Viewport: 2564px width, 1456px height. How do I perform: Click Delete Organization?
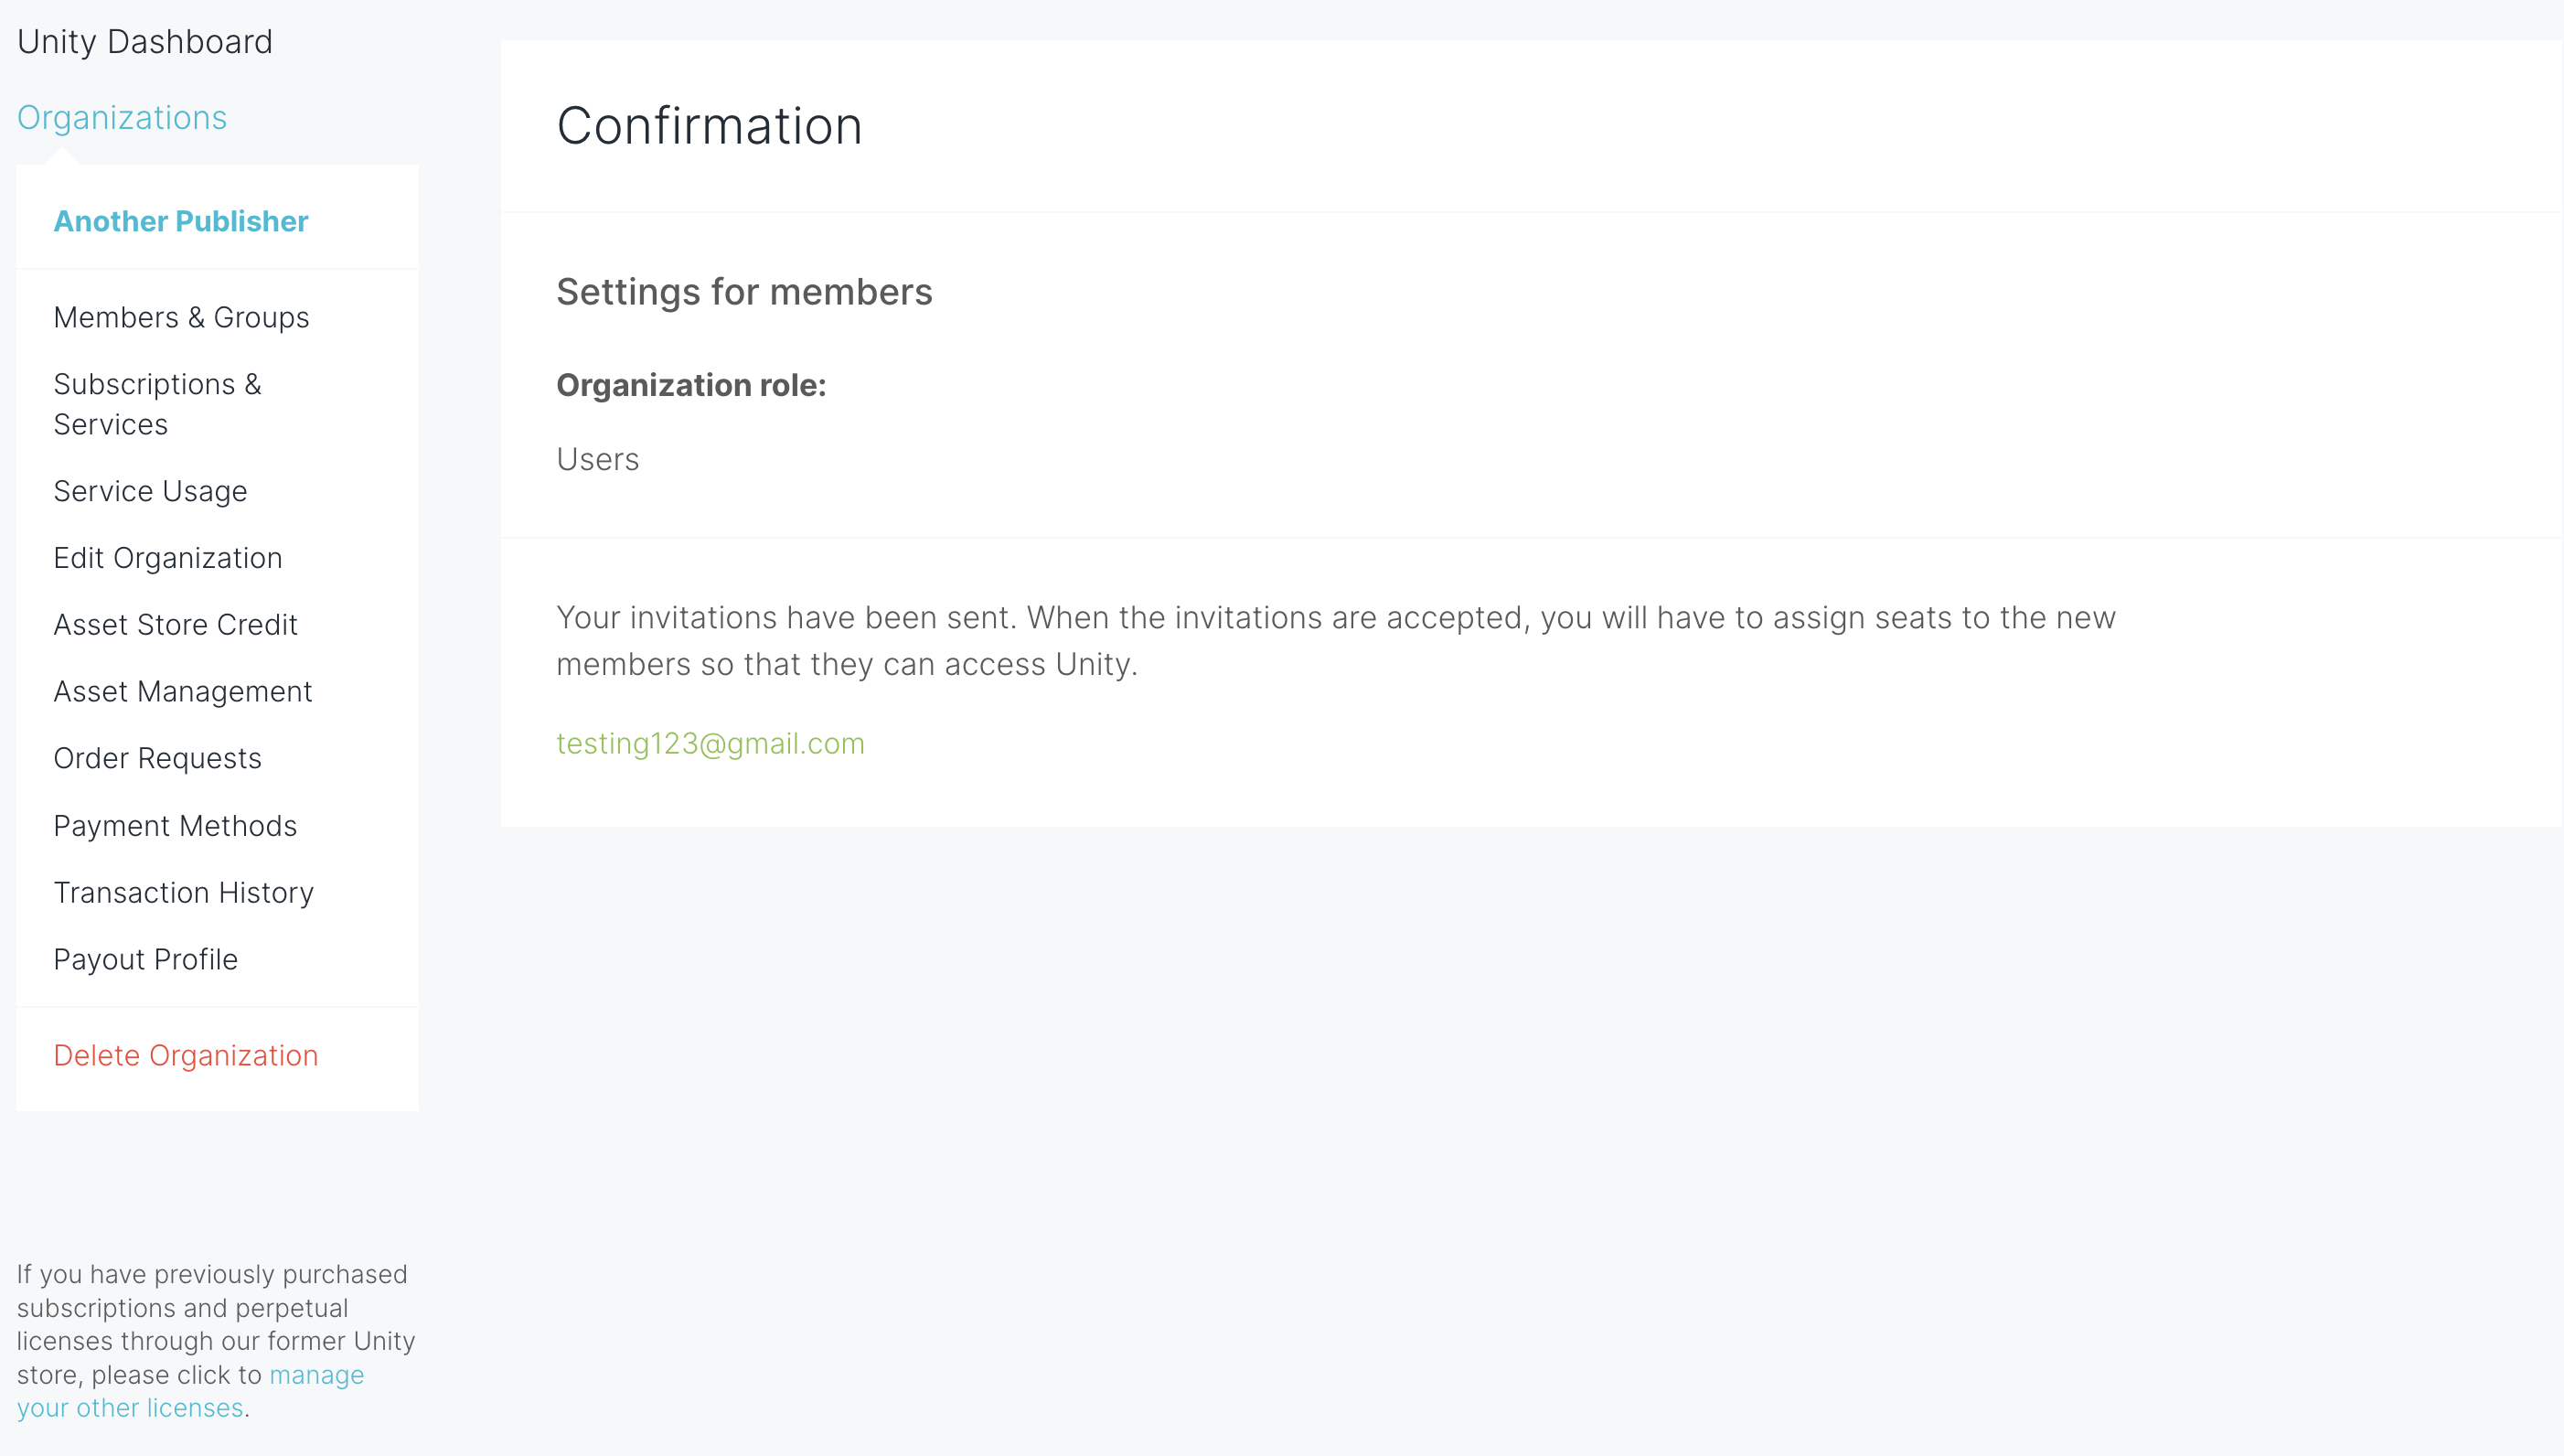pyautogui.click(x=186, y=1056)
